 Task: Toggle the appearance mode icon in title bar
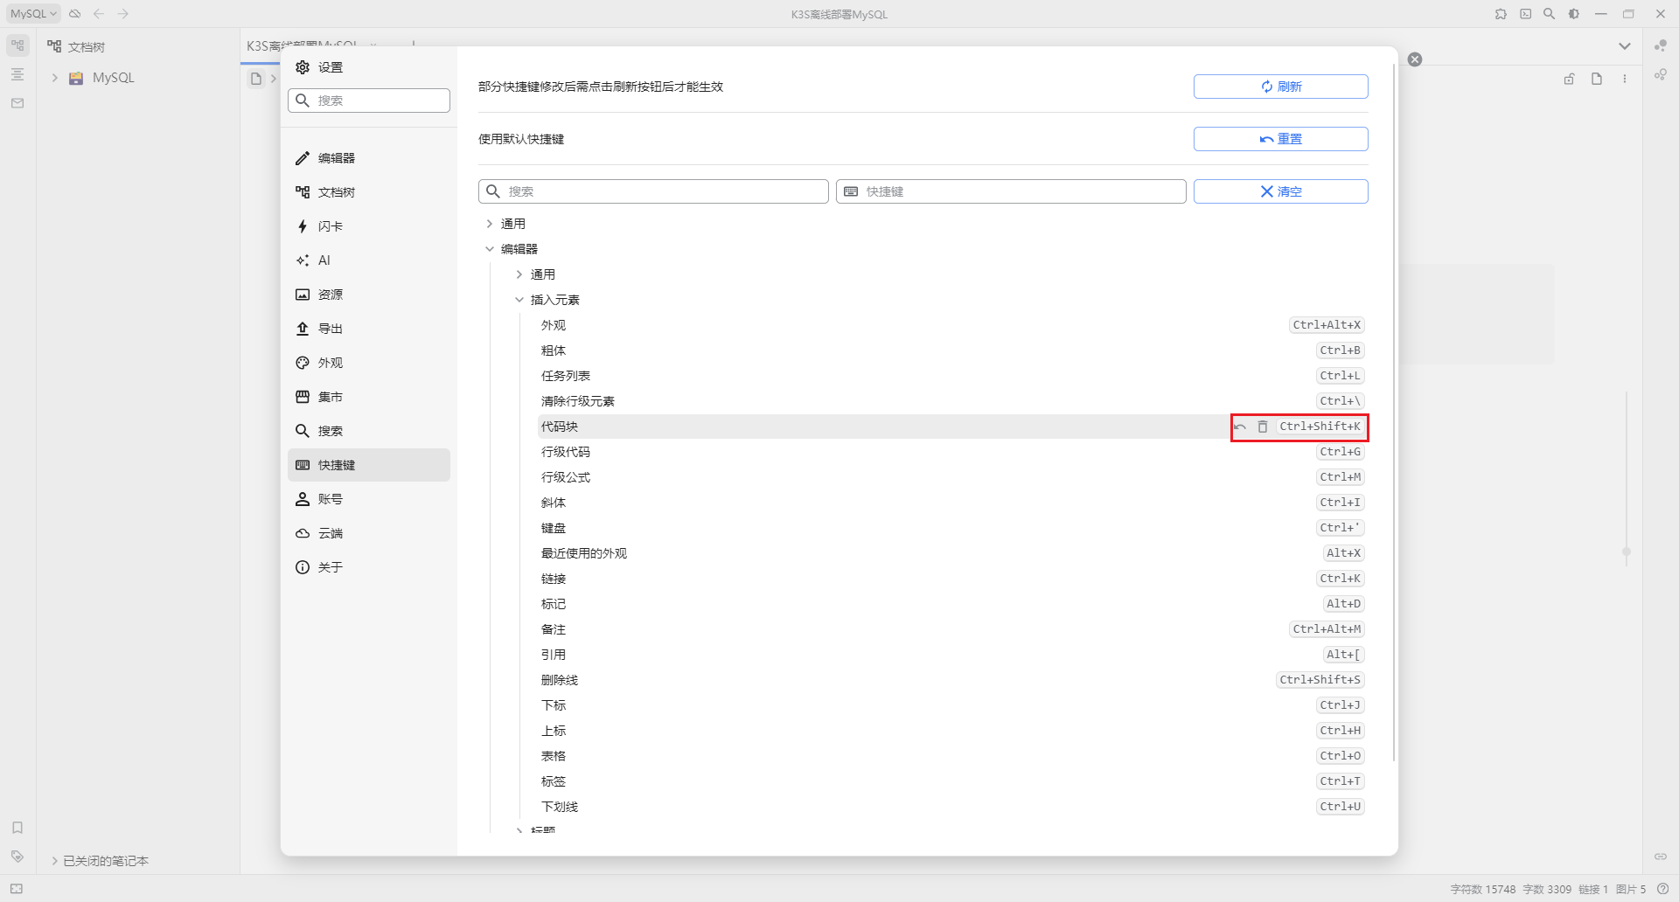[1574, 14]
